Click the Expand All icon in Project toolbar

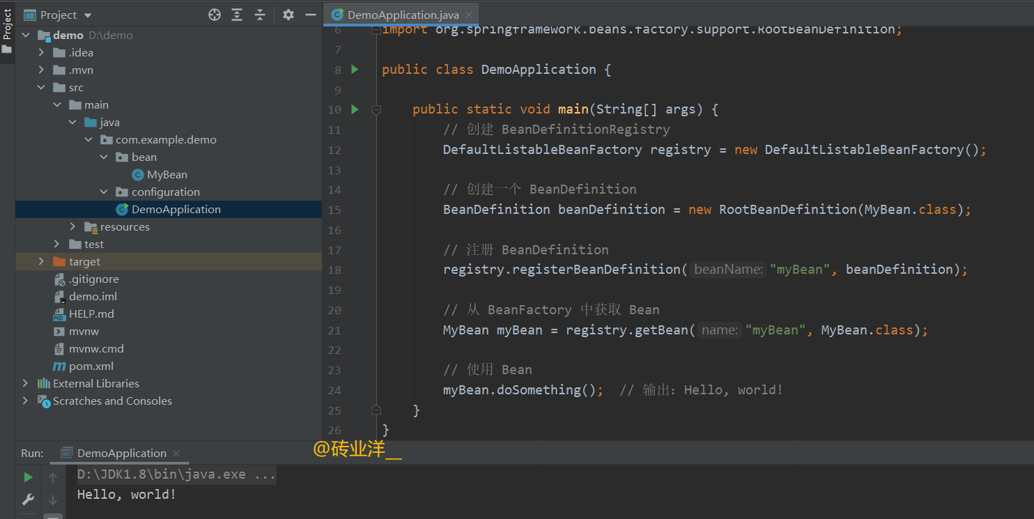236,14
